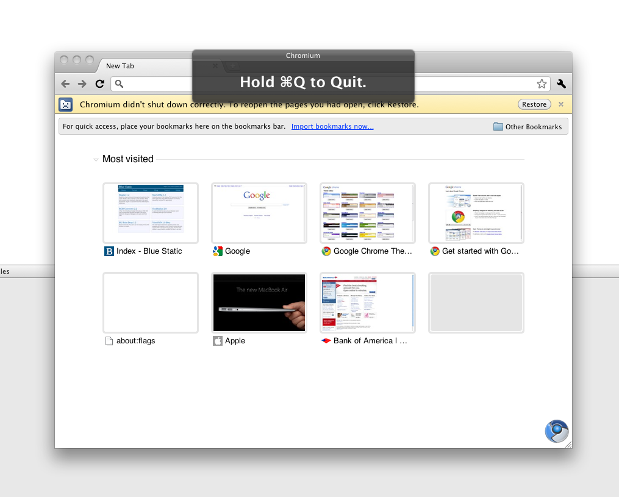Open the Bank of America thumbnail

[368, 302]
